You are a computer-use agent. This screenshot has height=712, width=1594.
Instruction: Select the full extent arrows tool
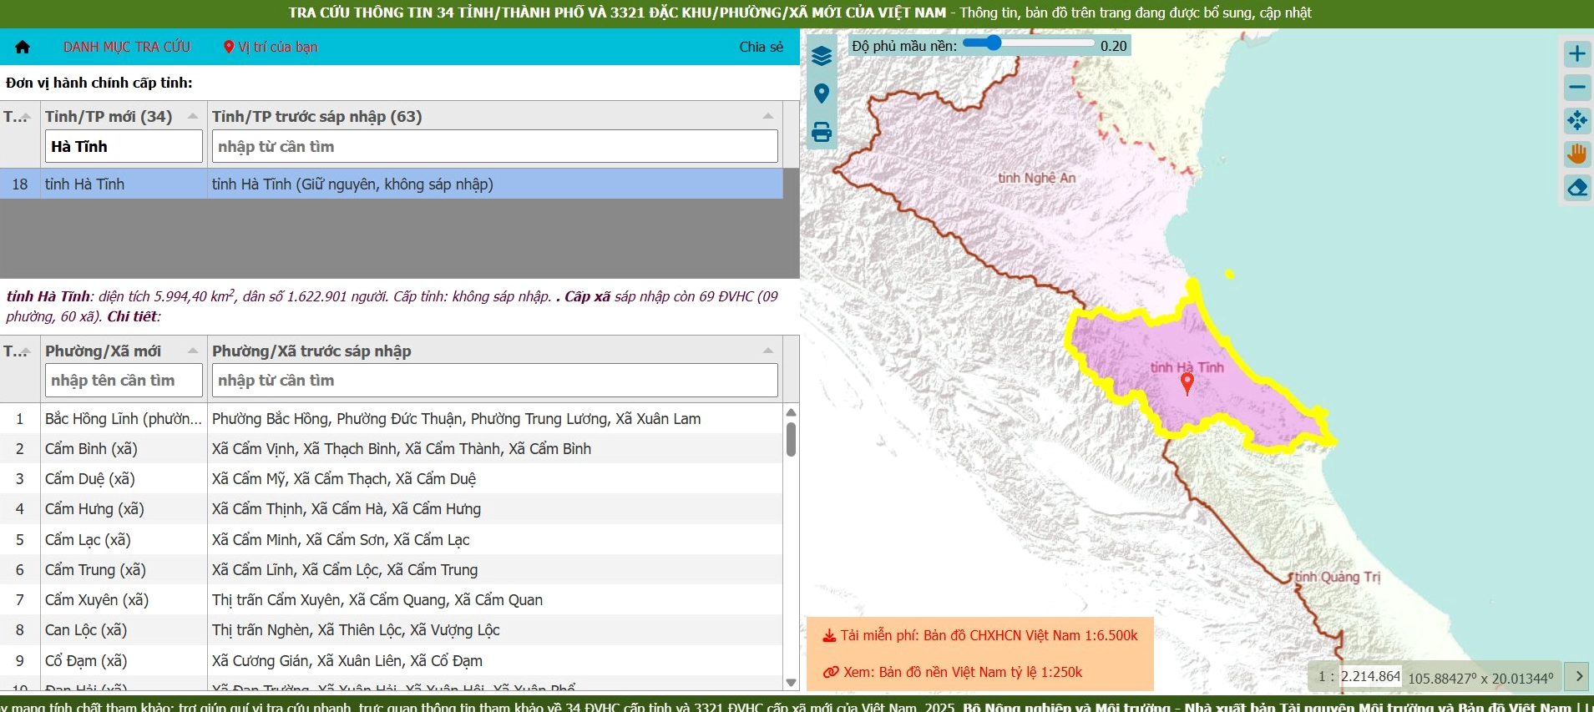click(1576, 120)
